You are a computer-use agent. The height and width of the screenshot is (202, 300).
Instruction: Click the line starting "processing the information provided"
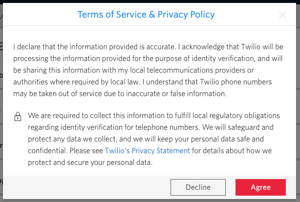pos(148,59)
